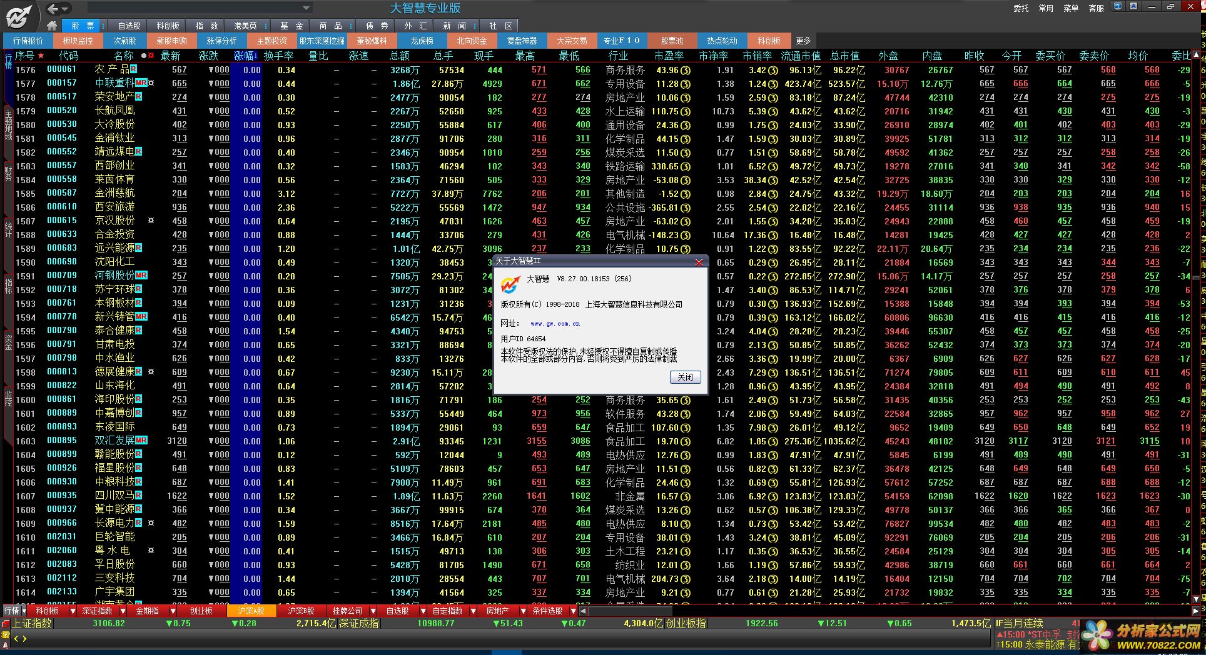Sort by the 涨幅 column header
This screenshot has width=1206, height=655.
[x=246, y=56]
